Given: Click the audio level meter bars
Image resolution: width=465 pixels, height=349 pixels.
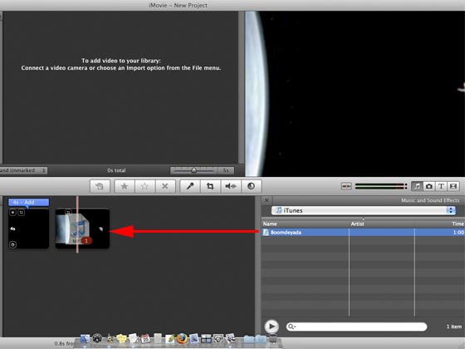Looking at the screenshot, I should (x=381, y=186).
